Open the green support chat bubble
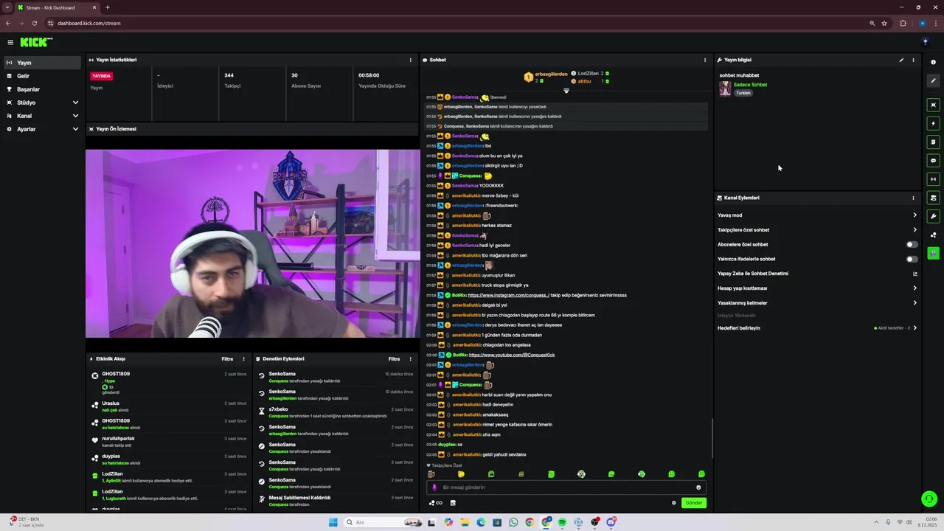 (x=929, y=499)
